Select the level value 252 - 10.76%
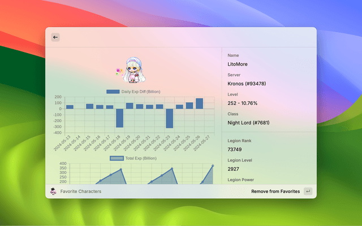Viewport: 362px width, 226px height. click(x=242, y=103)
